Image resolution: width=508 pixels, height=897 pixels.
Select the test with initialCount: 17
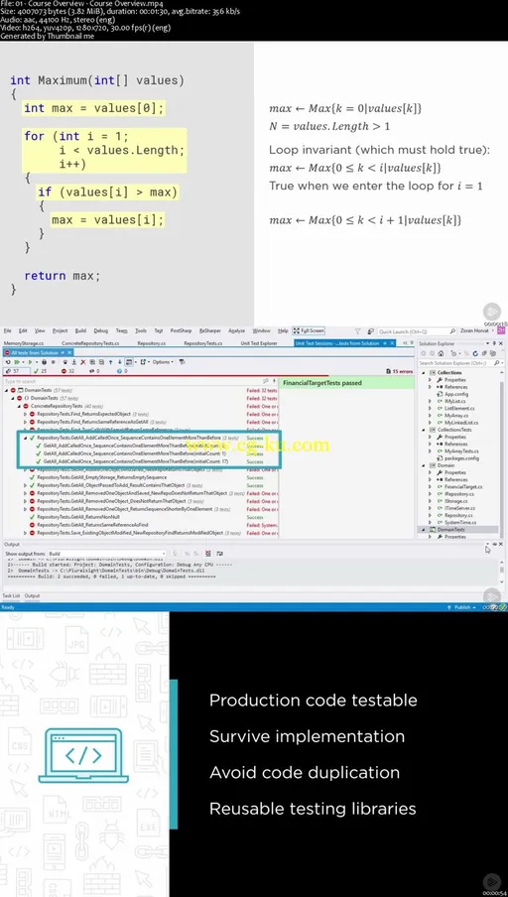pos(136,461)
